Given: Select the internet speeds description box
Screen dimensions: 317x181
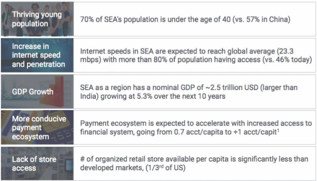Looking at the screenshot, I should 195,55.
